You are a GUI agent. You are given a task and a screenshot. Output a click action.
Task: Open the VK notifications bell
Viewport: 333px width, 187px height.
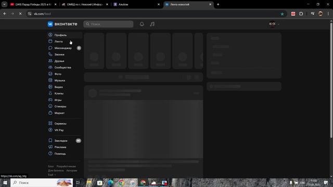[x=142, y=24]
